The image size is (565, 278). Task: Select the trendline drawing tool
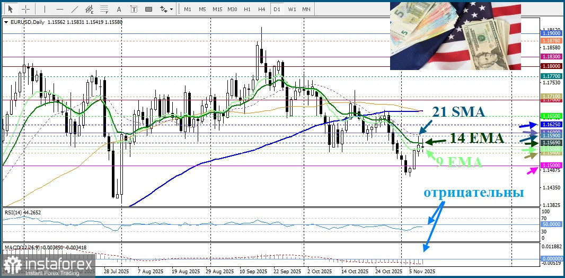coord(75,9)
